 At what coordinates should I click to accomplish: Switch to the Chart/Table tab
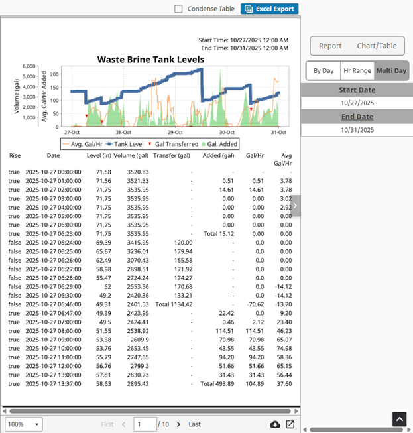pyautogui.click(x=376, y=46)
